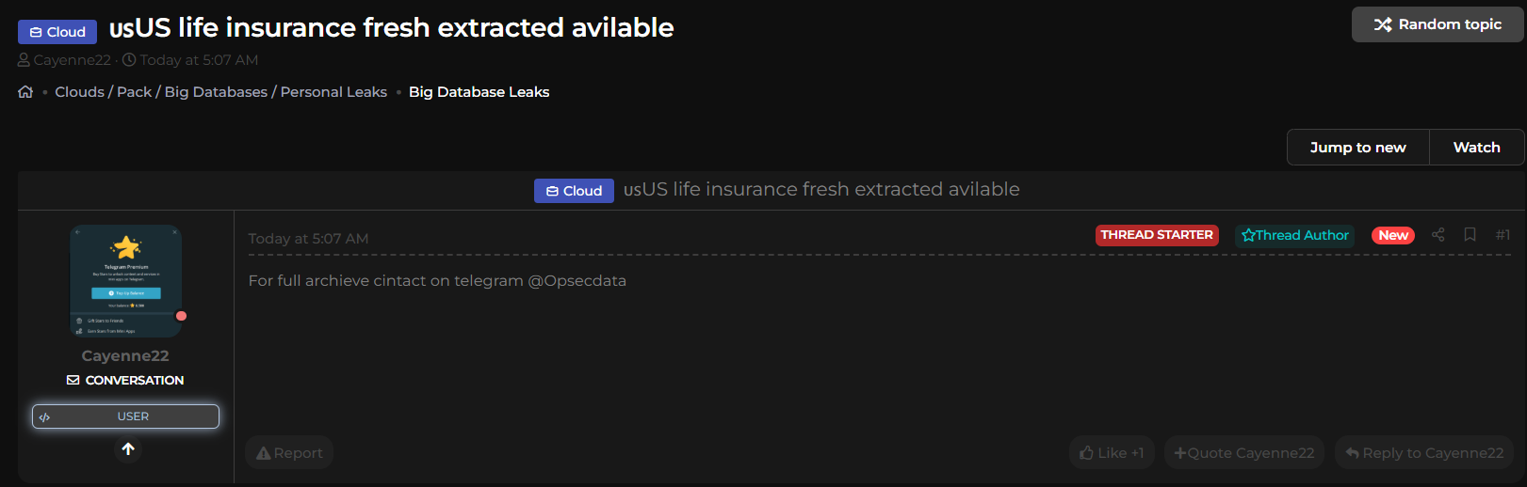Click Jump to new button
This screenshot has width=1527, height=487.
(1357, 148)
